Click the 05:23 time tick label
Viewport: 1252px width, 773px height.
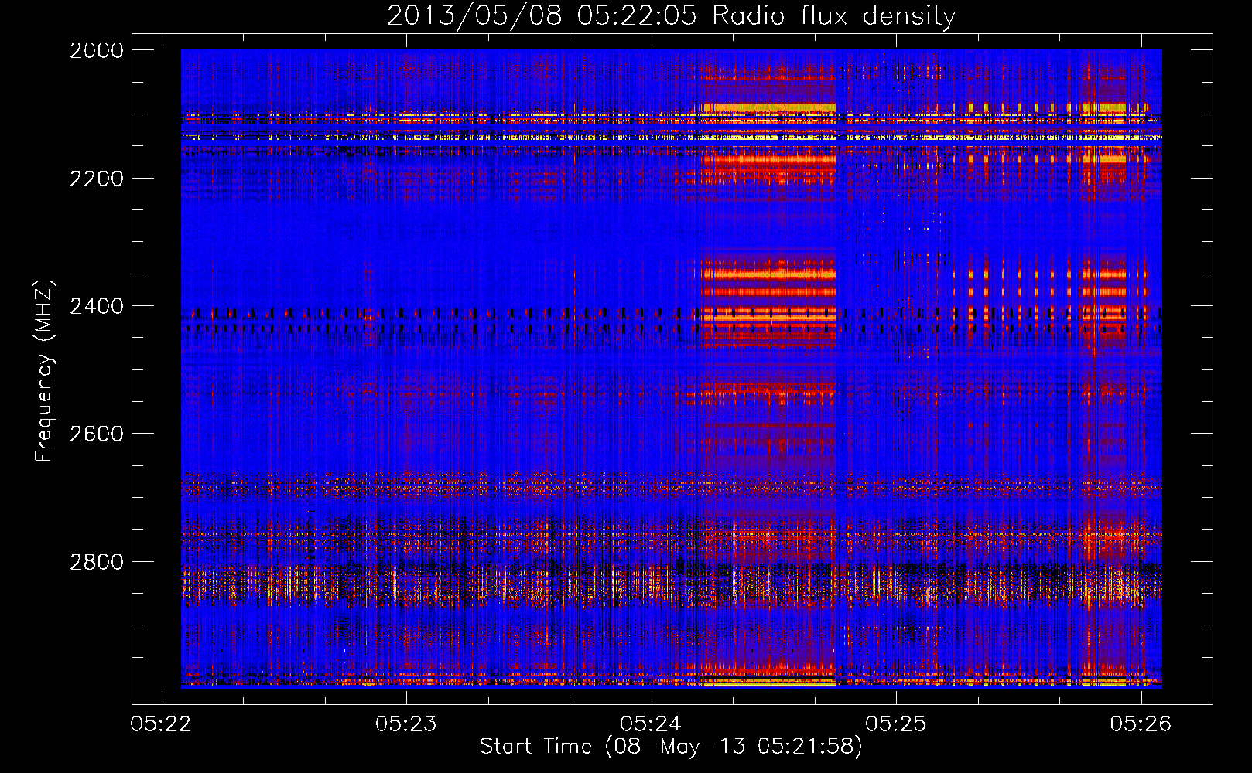click(x=406, y=724)
